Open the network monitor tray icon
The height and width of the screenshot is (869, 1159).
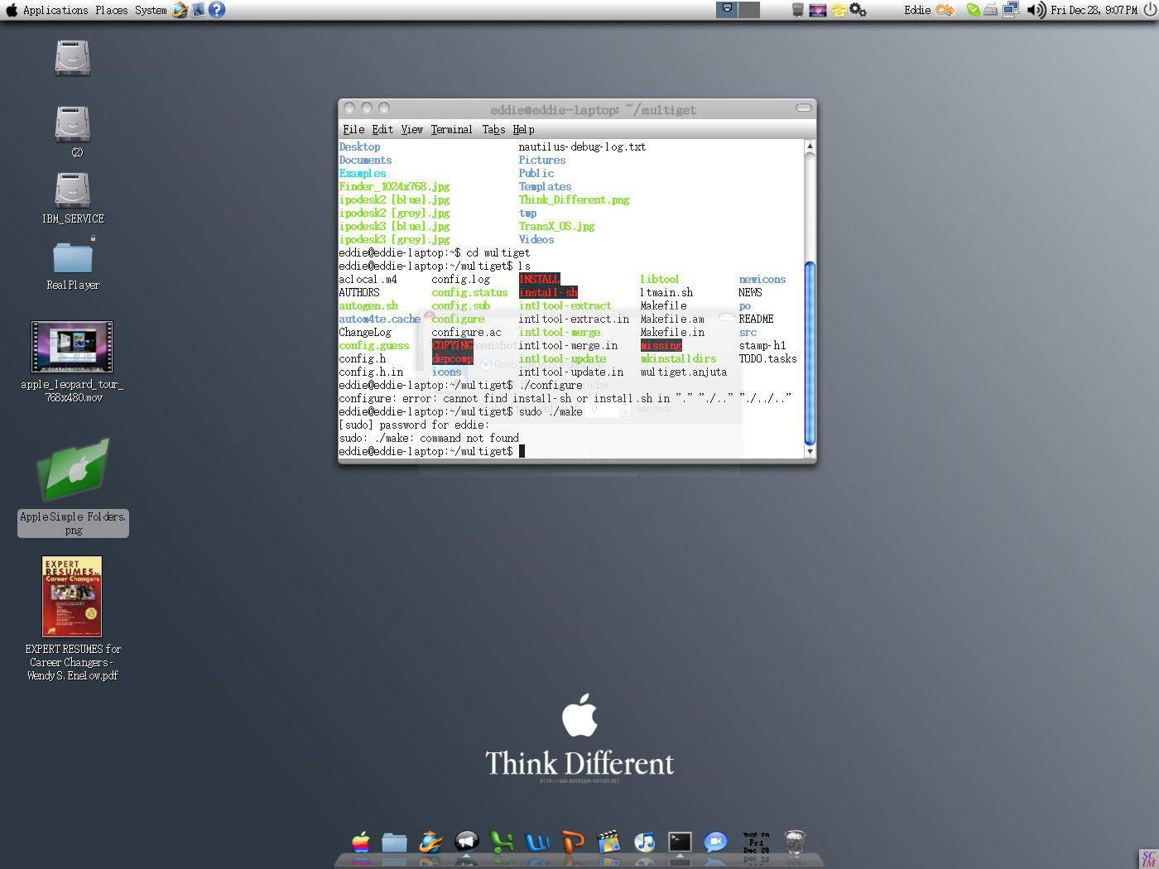[x=1011, y=10]
